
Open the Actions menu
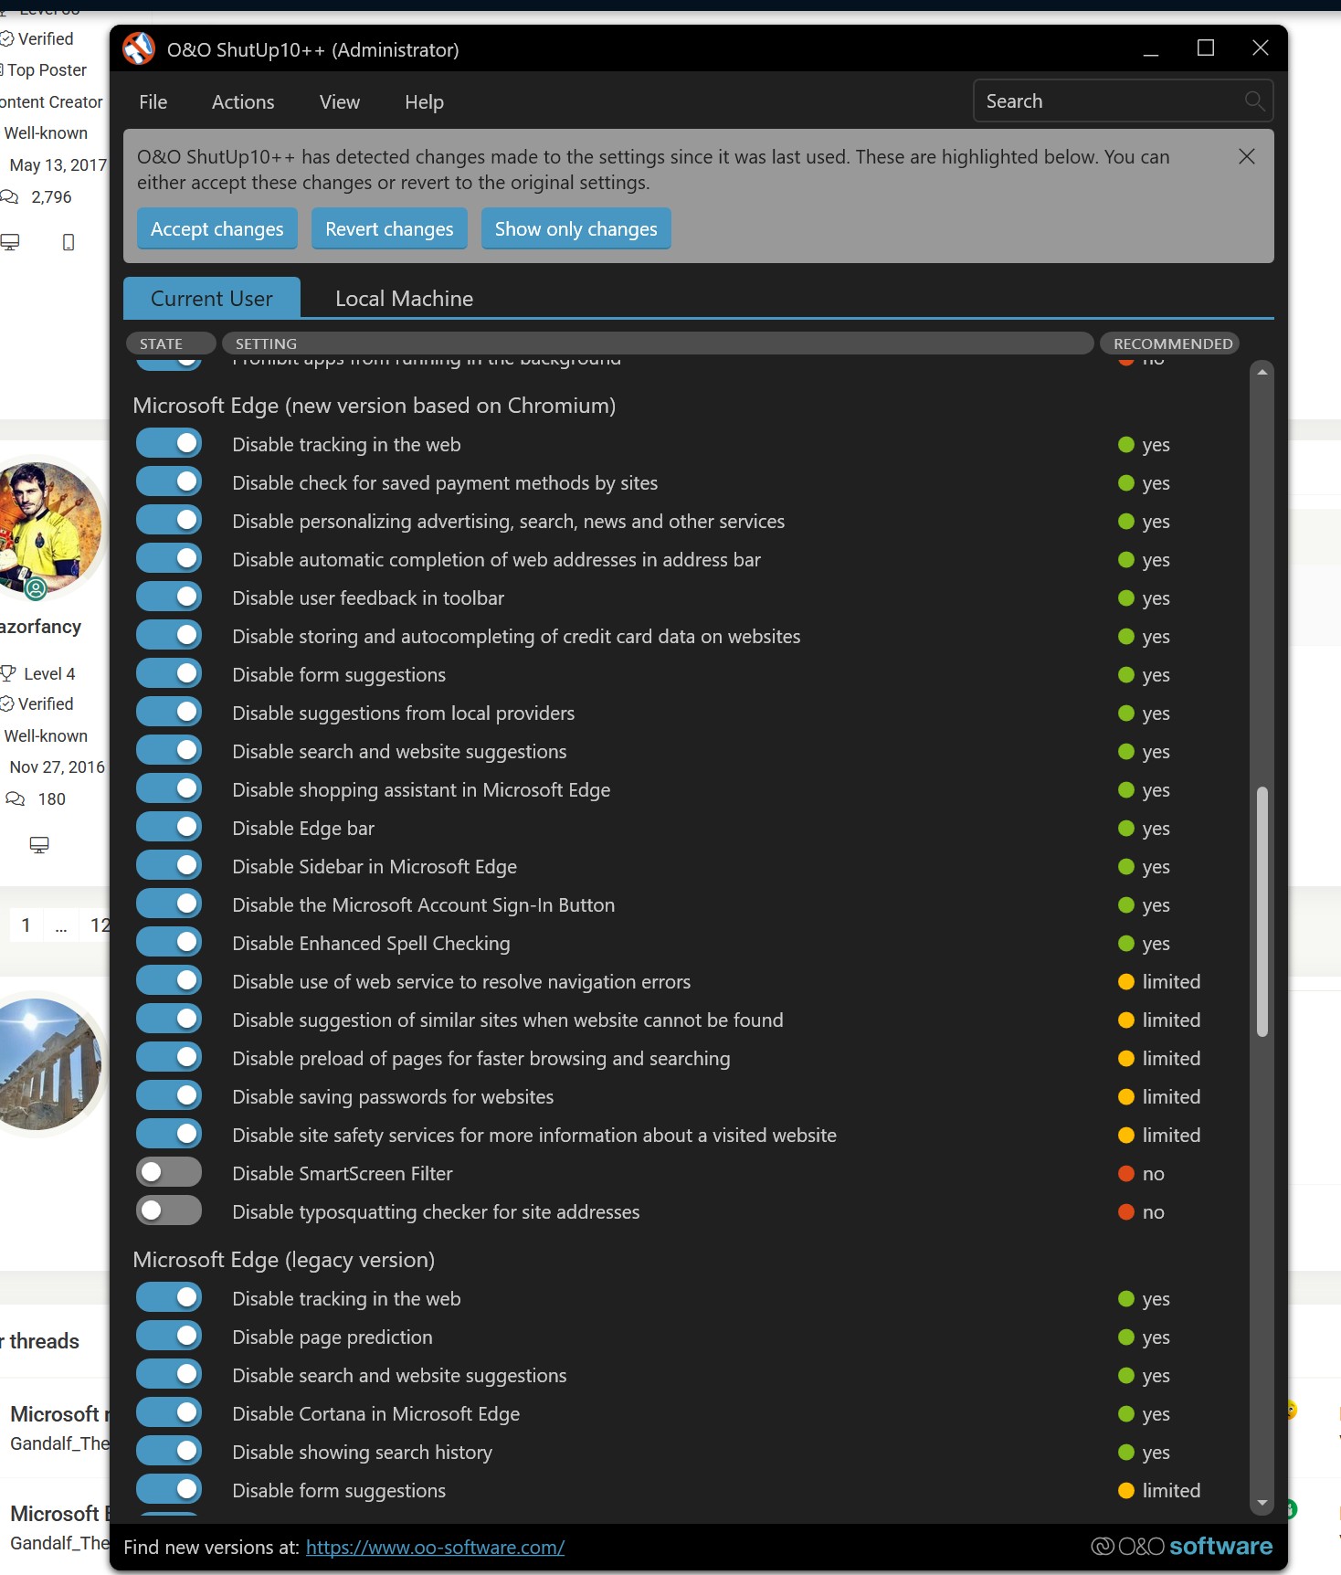(243, 102)
